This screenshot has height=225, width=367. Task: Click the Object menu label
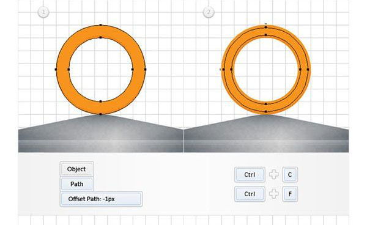(77, 169)
